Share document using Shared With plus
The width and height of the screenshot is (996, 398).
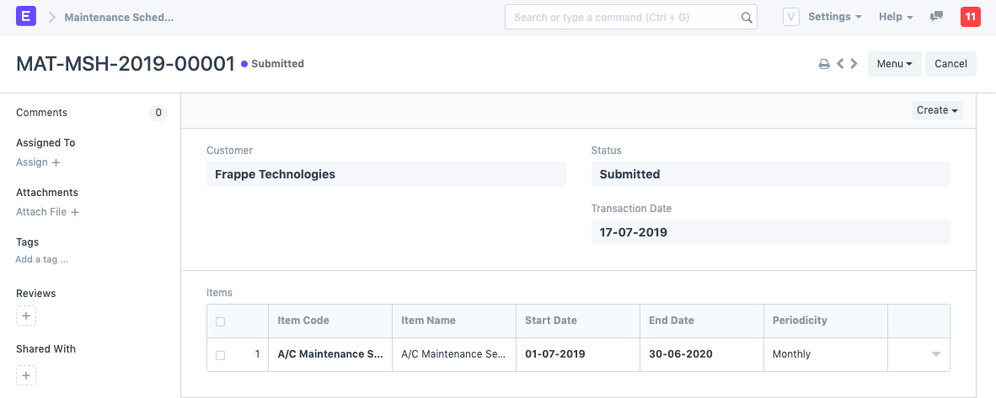[x=26, y=375]
